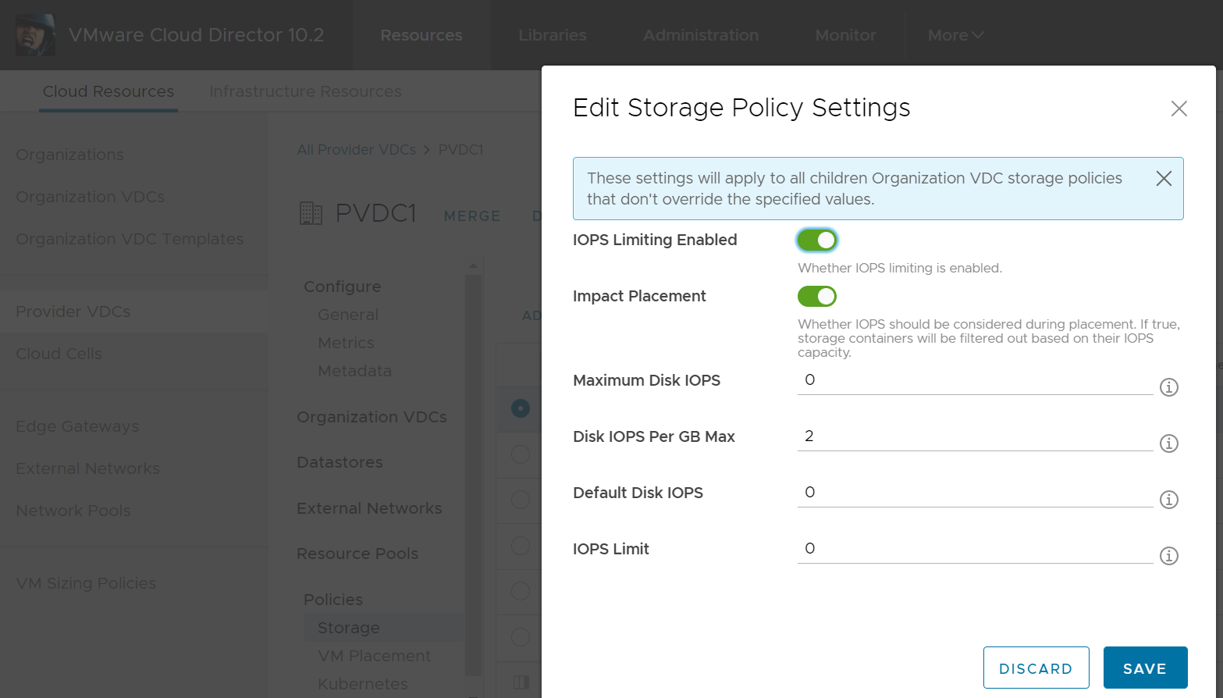This screenshot has height=698, width=1223.
Task: Save the storage policy settings
Action: pyautogui.click(x=1144, y=668)
